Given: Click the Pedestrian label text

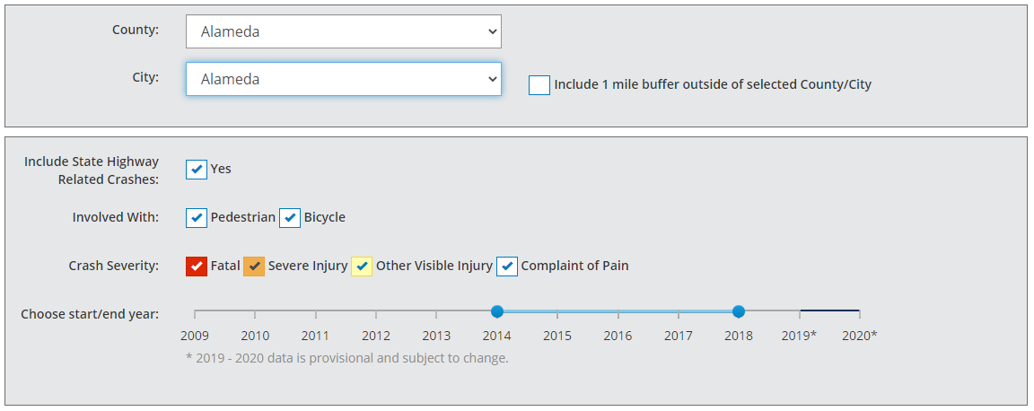Looking at the screenshot, I should tap(243, 217).
